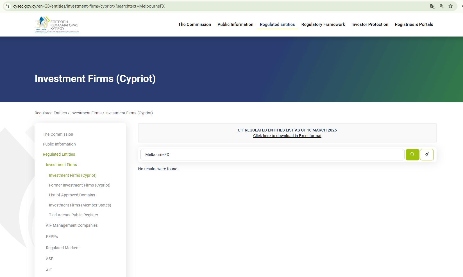Click the site information icon in address bar
This screenshot has width=463, height=277.
click(8, 6)
